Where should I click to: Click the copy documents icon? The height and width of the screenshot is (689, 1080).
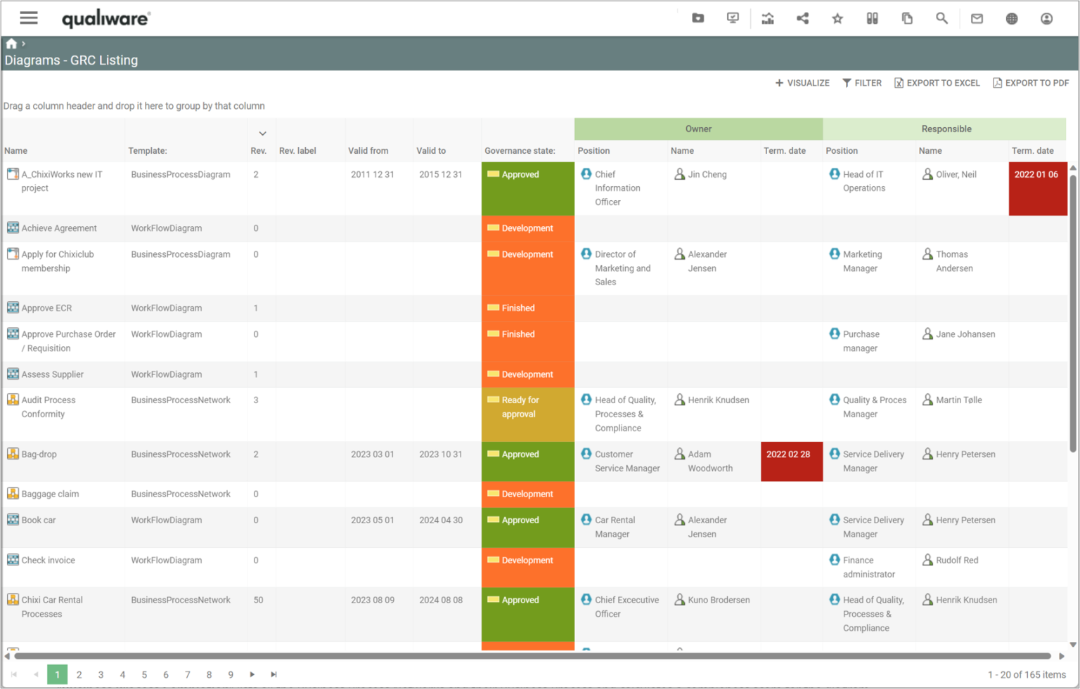pyautogui.click(x=907, y=18)
